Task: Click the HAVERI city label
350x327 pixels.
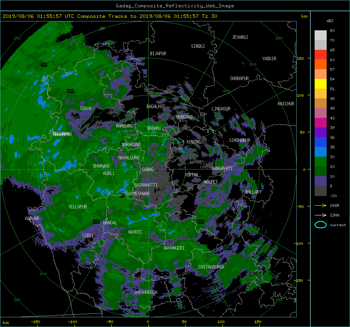Action: tap(135, 232)
